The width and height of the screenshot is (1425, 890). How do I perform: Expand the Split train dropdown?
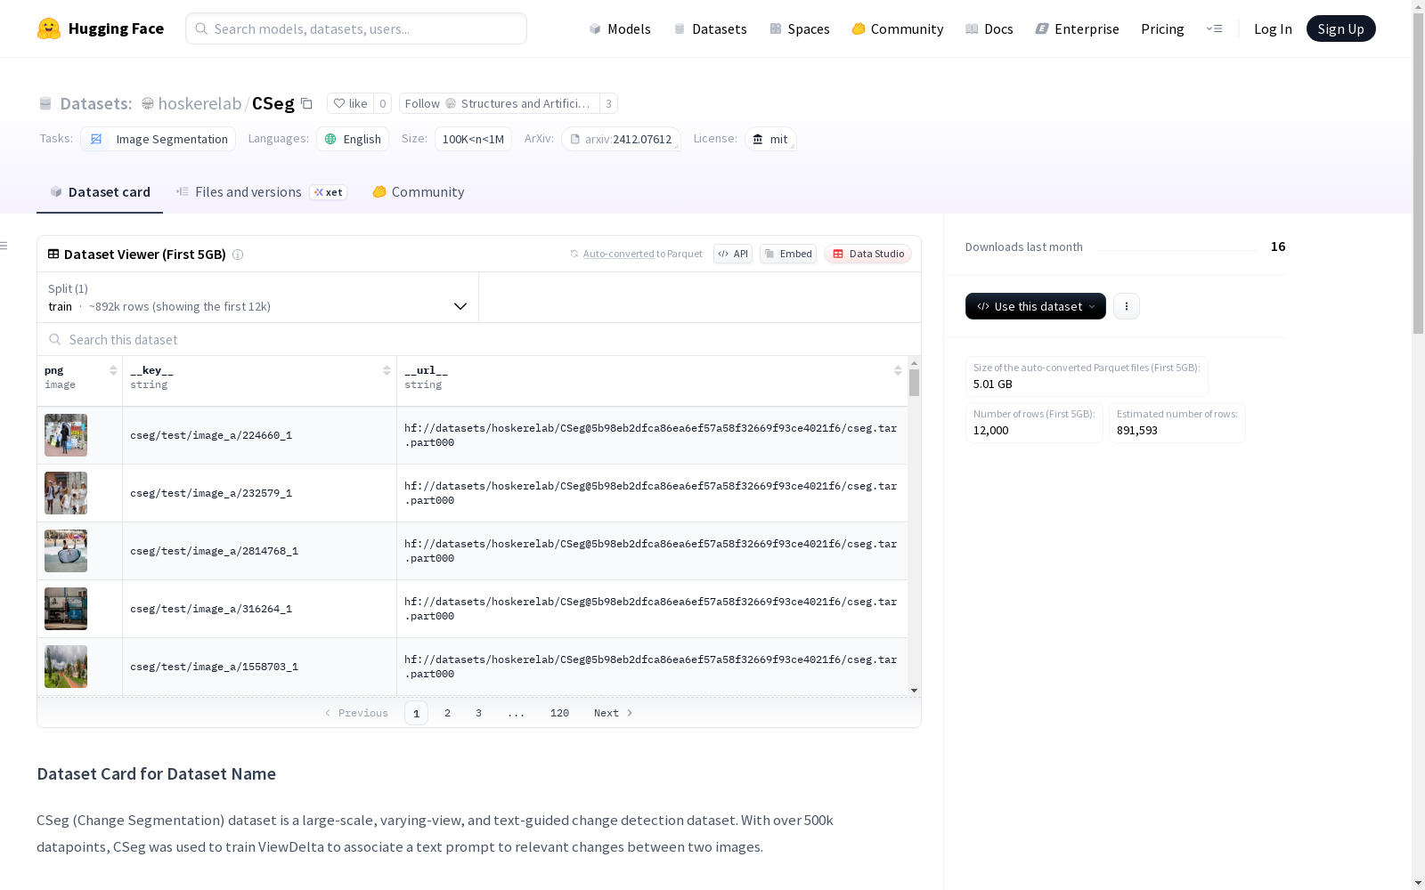click(257, 297)
